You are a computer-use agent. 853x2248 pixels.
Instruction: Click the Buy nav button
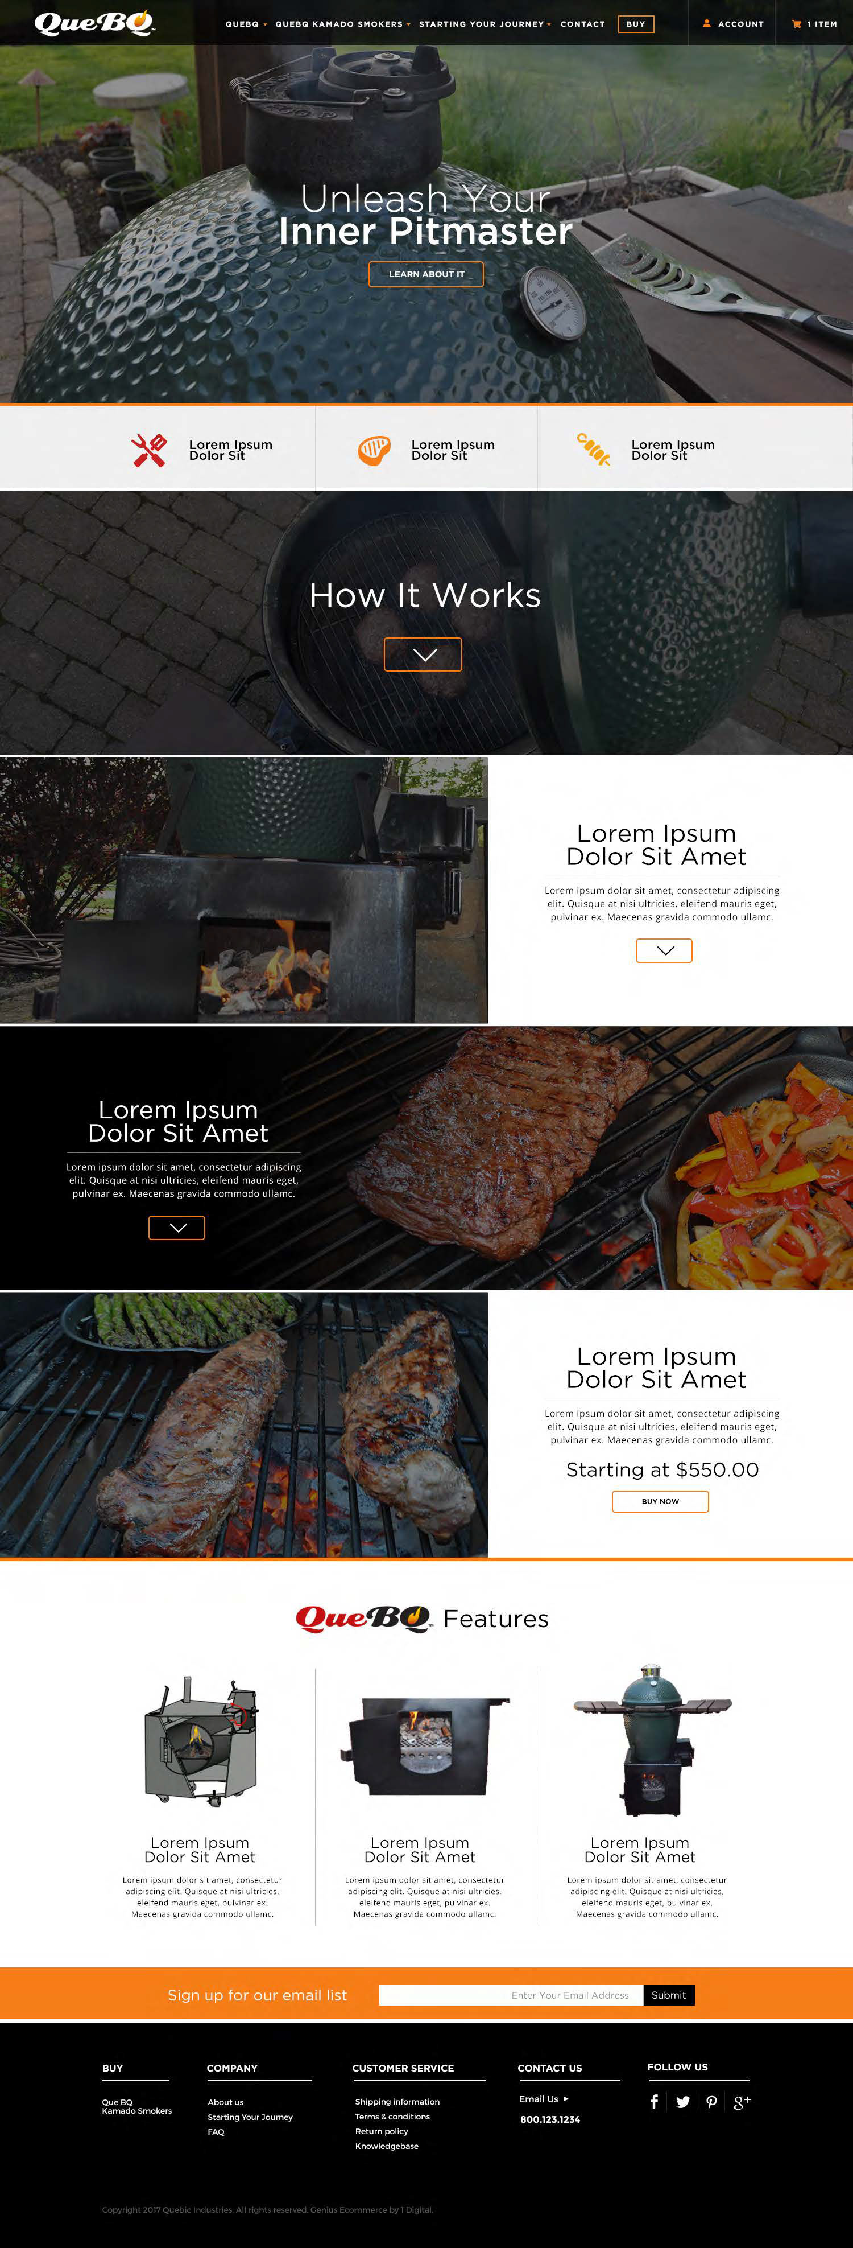[x=636, y=24]
